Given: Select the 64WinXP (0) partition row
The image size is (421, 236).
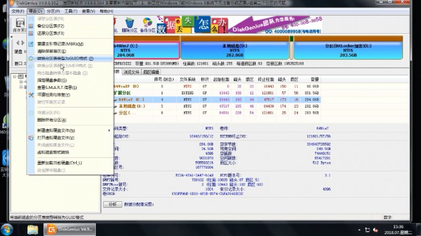Looking at the screenshot, I should (216, 86).
